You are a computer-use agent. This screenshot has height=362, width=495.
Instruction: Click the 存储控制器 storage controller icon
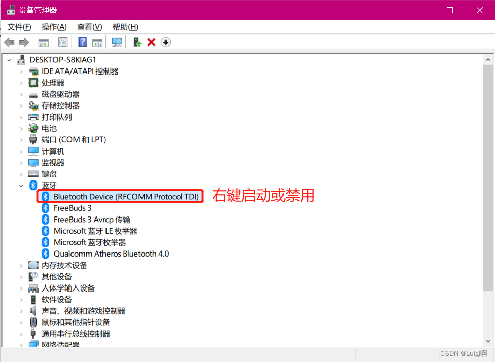(x=33, y=105)
